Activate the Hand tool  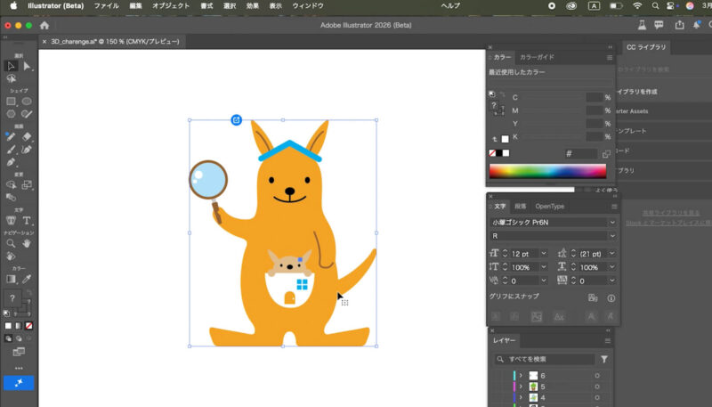click(28, 243)
